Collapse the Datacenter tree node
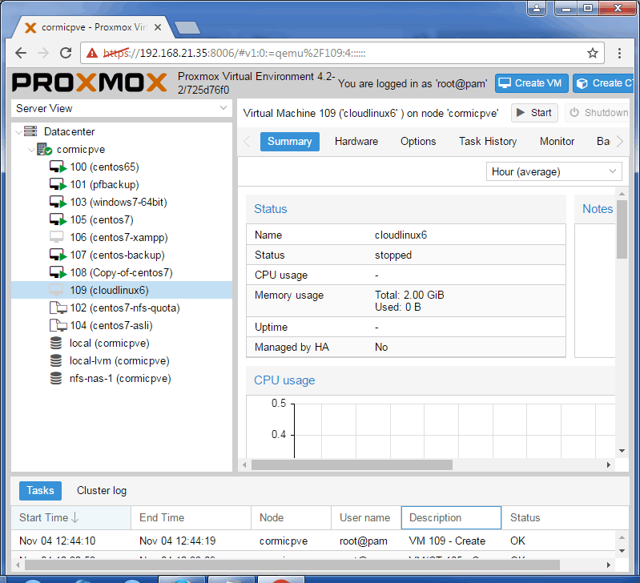The height and width of the screenshot is (583, 640). (18, 132)
